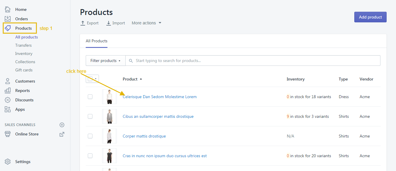The height and width of the screenshot is (171, 396).
Task: Toggle the select-all products checkbox
Action: (x=90, y=79)
